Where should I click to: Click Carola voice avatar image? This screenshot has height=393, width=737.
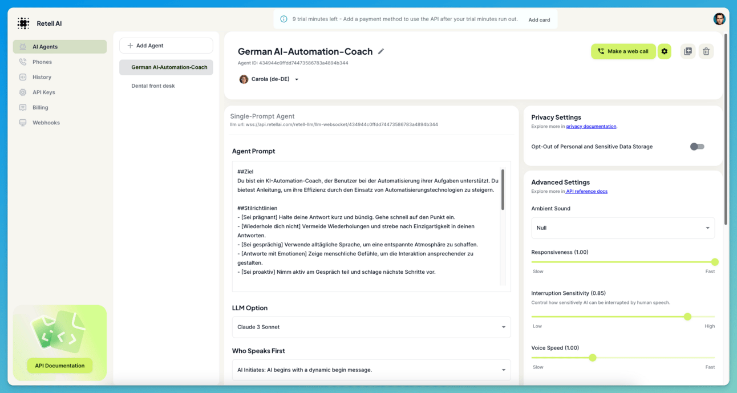(x=244, y=79)
